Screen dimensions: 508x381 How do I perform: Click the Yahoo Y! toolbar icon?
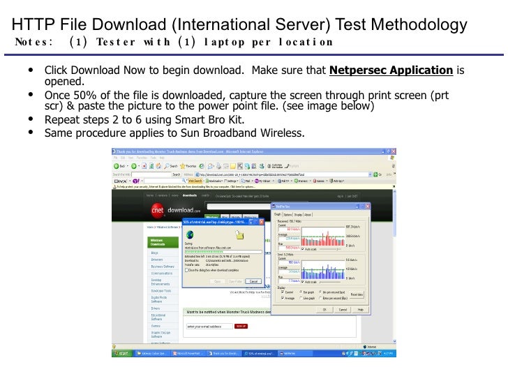(x=136, y=181)
